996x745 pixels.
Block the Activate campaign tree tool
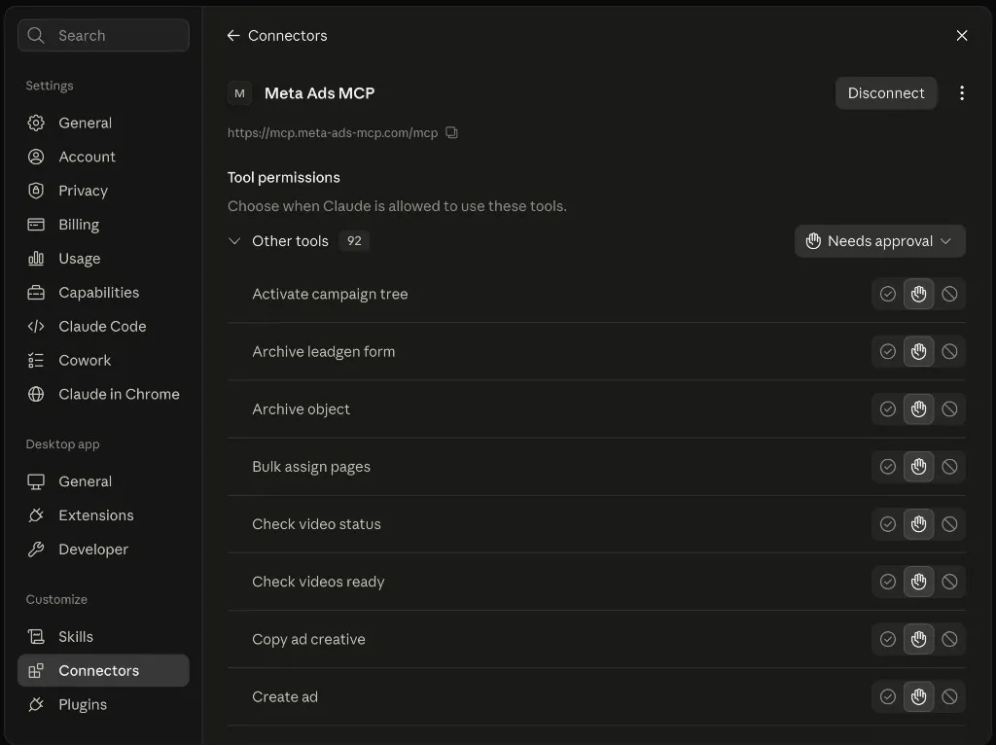tap(949, 294)
